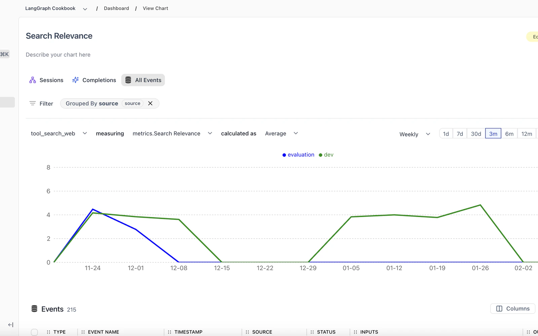This screenshot has height=336, width=538.
Task: Toggle the evaluation series in legend
Action: (x=298, y=155)
